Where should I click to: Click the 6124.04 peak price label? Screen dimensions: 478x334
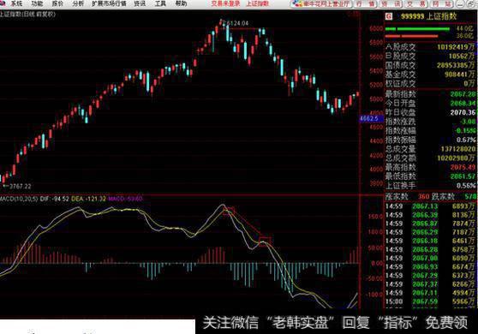click(x=238, y=23)
